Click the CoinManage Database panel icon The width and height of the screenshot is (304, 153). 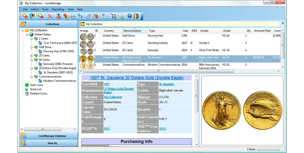pyautogui.click(x=23, y=136)
